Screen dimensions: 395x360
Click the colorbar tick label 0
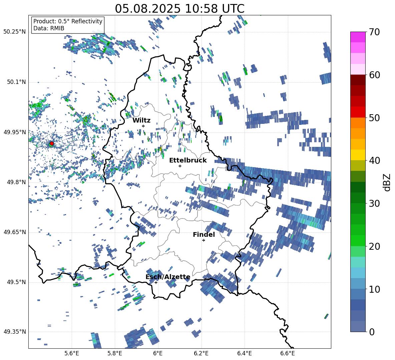tap(372, 332)
